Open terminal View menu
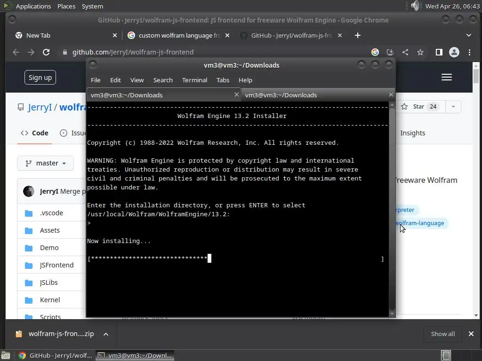Viewport: 482px width, 361px height. (x=137, y=80)
